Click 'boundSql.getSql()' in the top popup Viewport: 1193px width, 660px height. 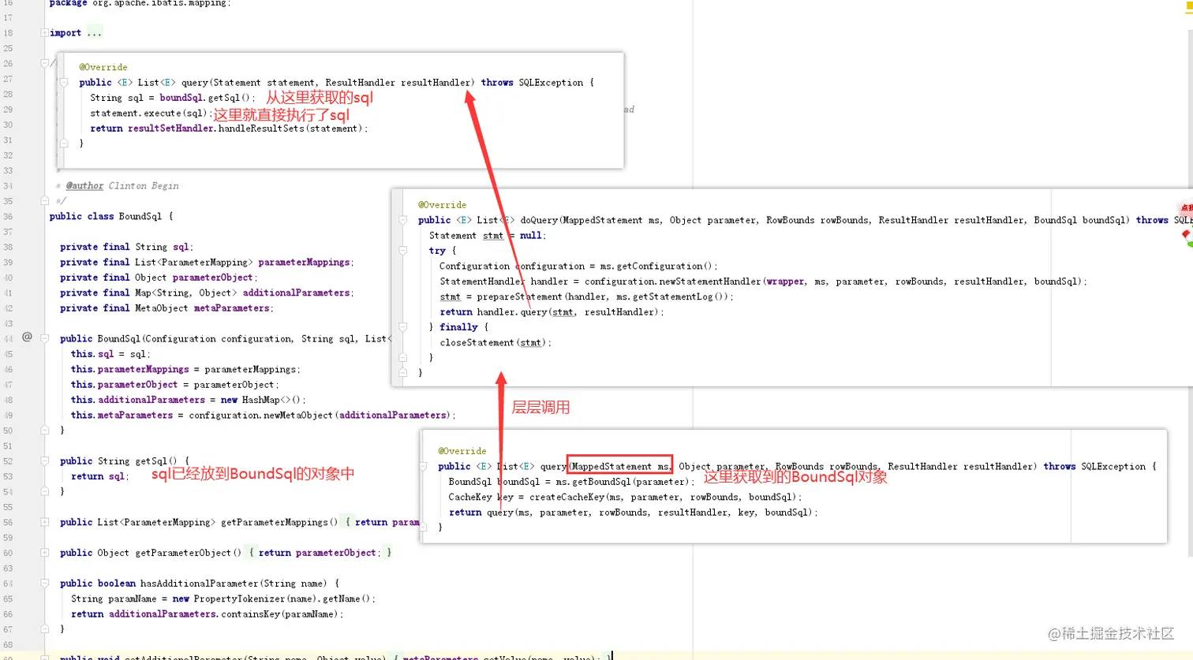point(205,98)
